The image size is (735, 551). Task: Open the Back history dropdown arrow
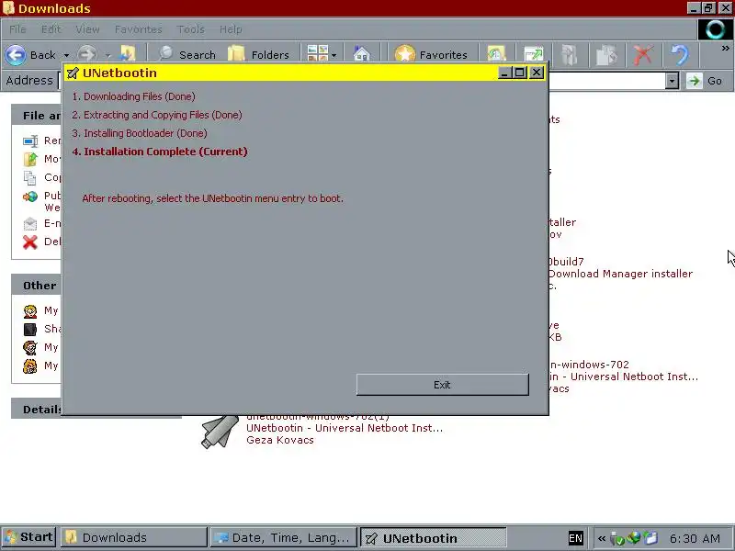66,55
